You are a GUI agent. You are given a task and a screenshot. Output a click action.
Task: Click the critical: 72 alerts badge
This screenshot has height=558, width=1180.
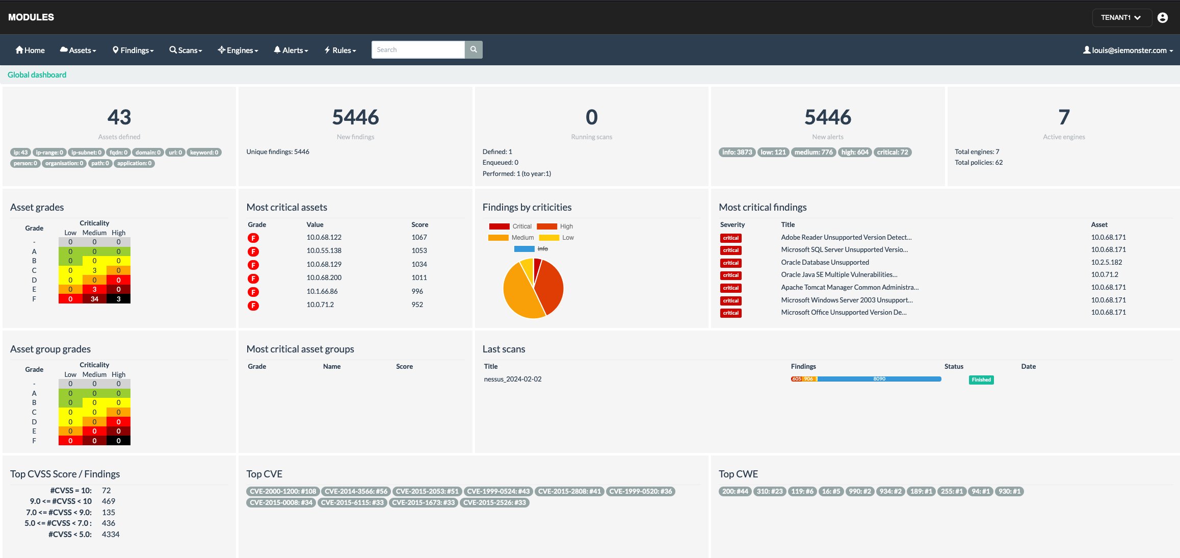tap(892, 152)
